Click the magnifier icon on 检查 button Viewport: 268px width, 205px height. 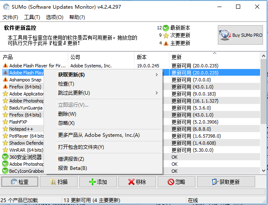pos(13,182)
